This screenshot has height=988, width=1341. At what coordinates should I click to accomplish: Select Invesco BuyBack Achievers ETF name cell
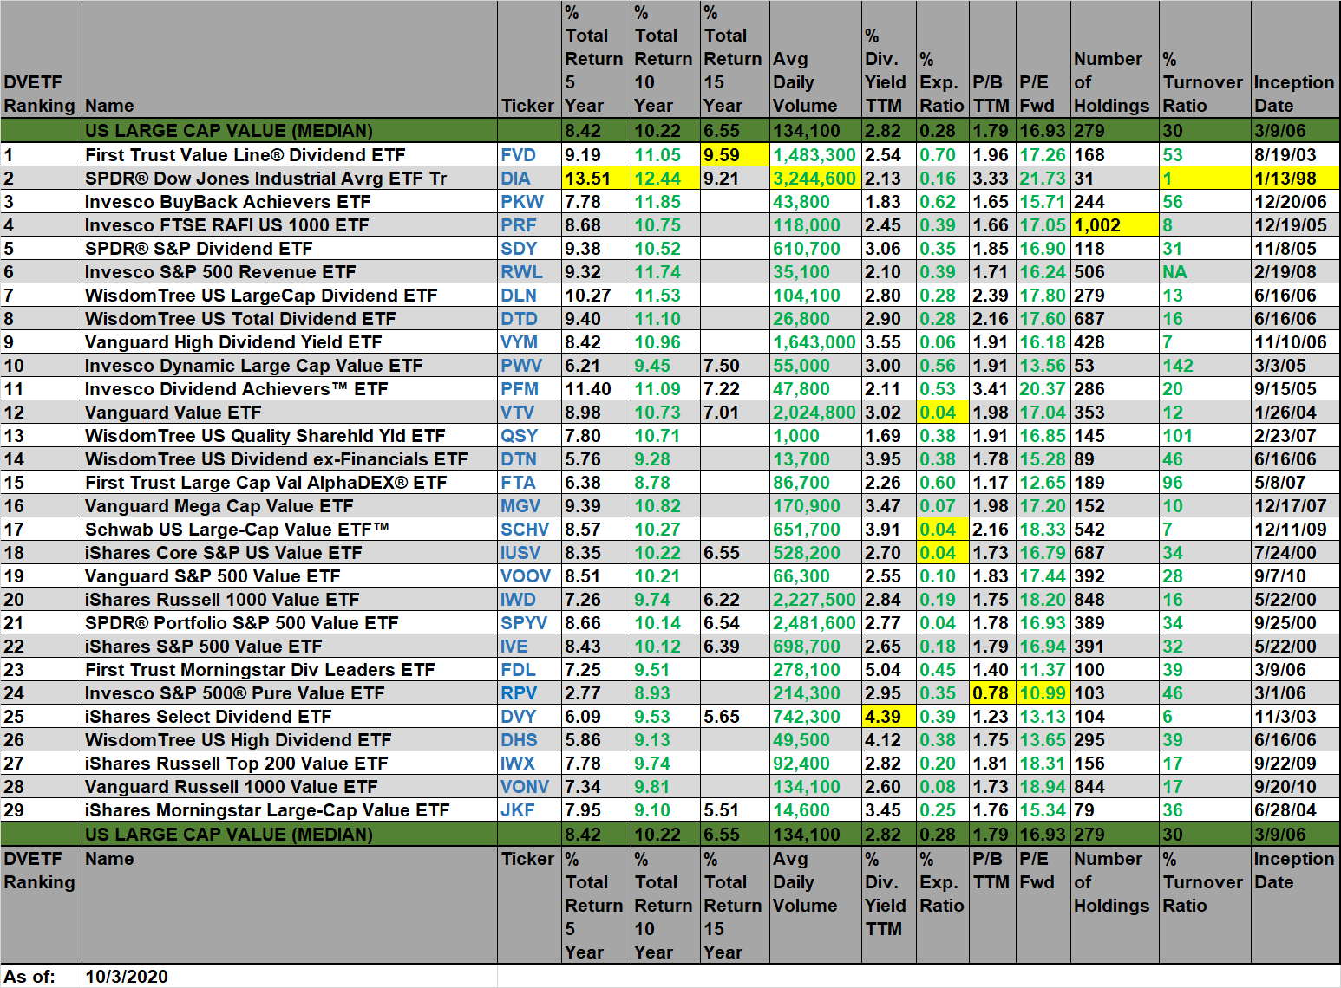(x=290, y=202)
